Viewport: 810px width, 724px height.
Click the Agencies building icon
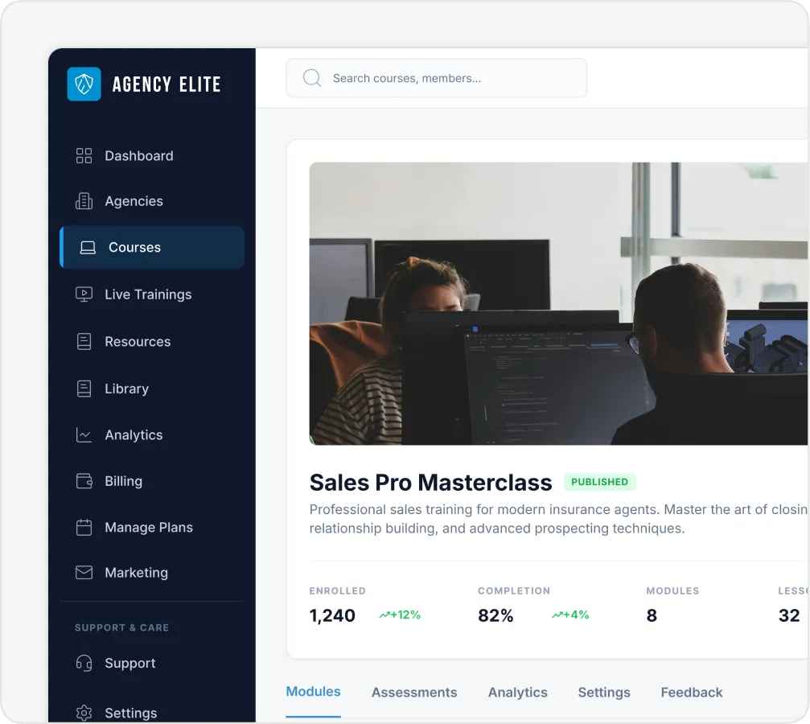click(x=84, y=201)
